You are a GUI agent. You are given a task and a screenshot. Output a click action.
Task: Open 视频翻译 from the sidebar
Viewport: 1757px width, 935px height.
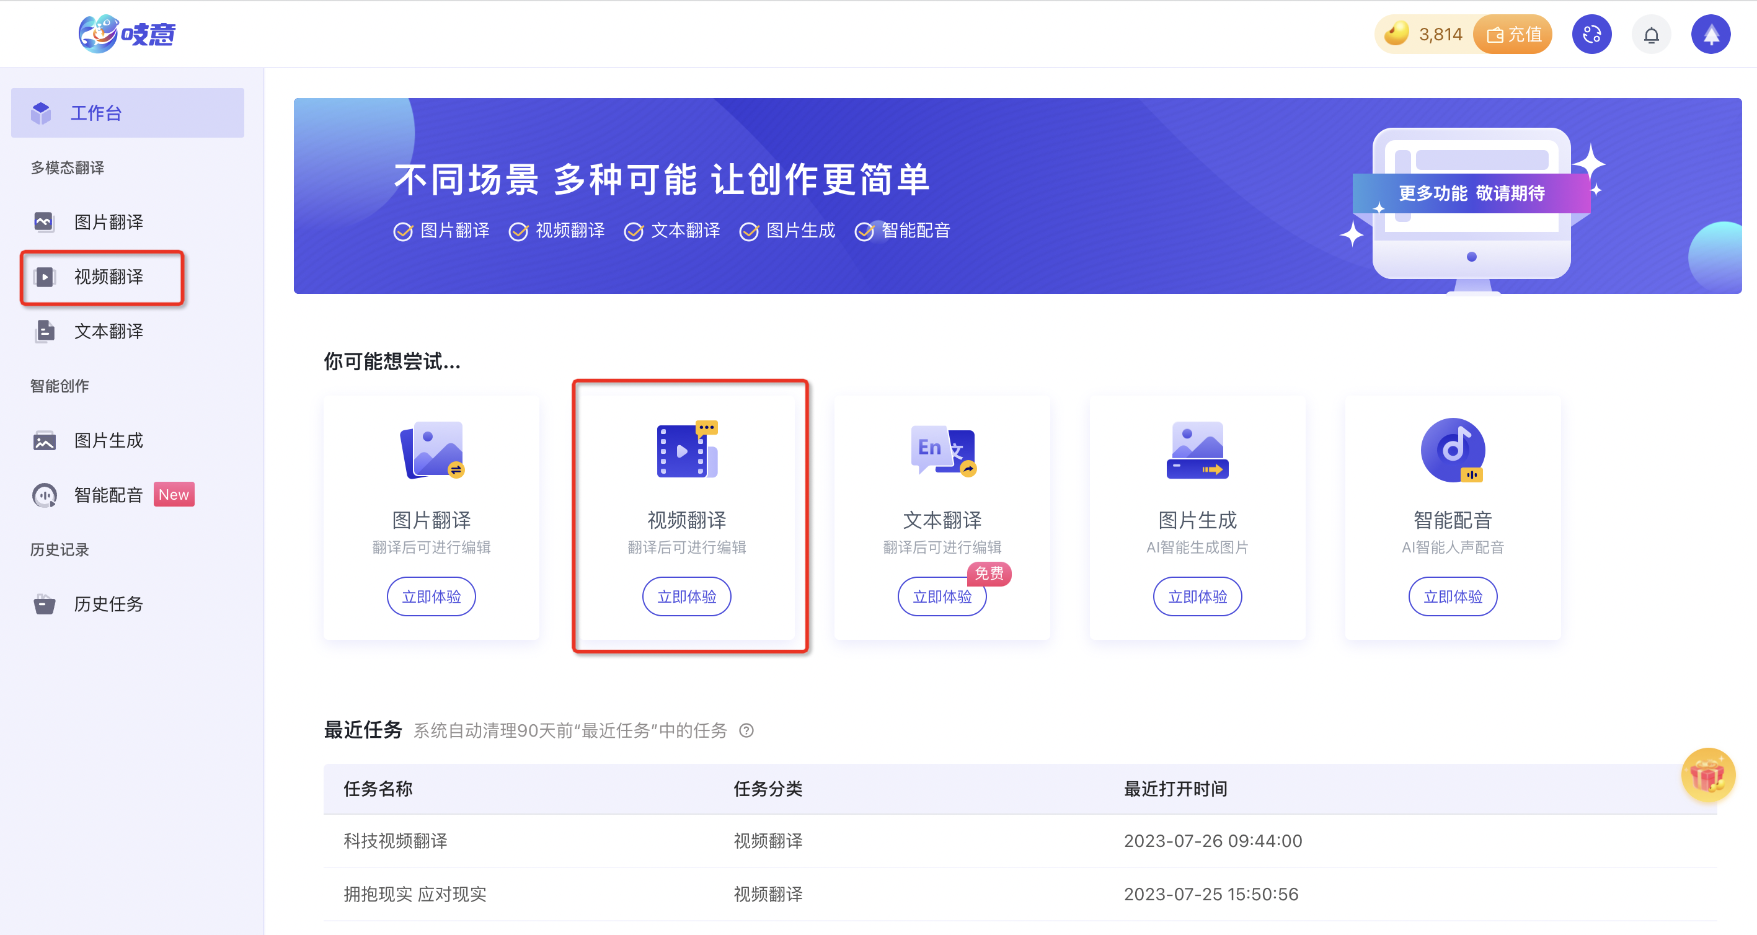click(108, 277)
